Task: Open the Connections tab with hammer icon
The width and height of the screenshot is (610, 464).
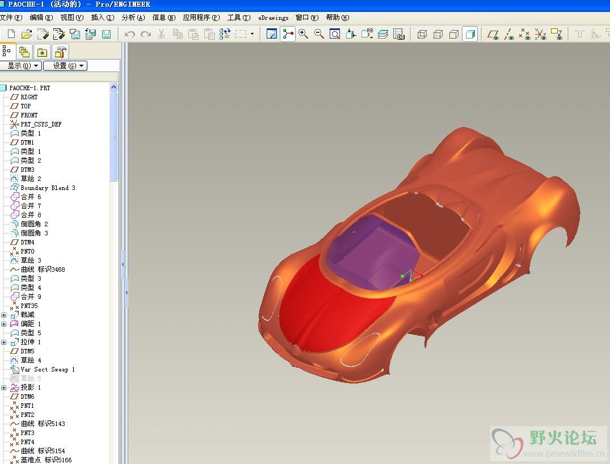Action: point(60,52)
